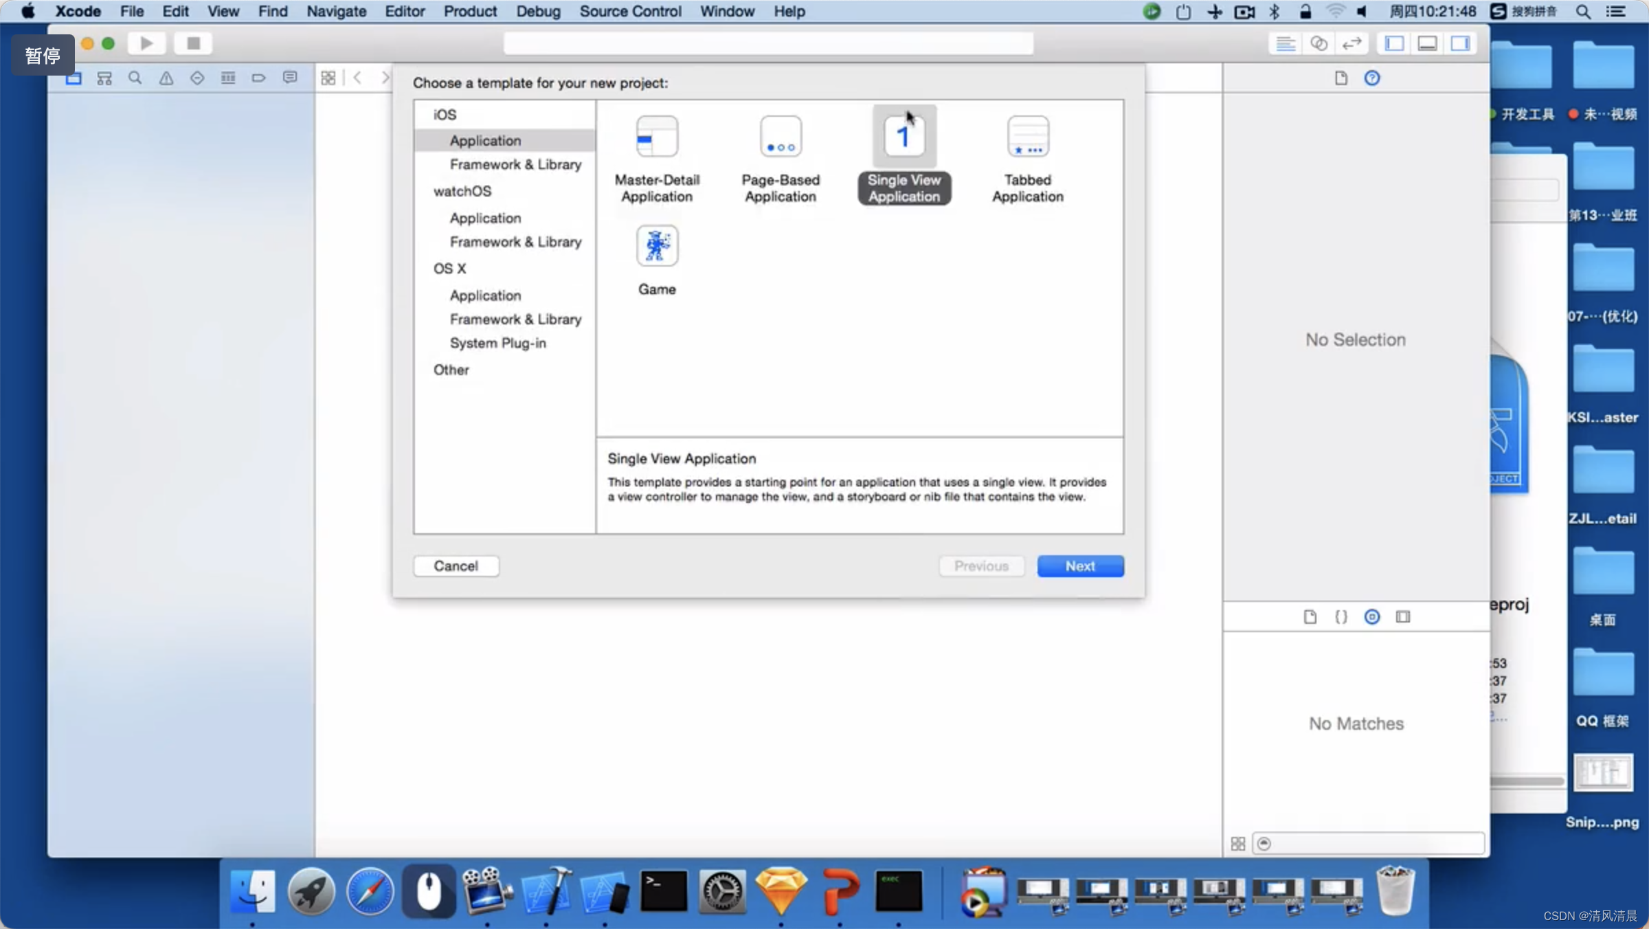Toggle library icon grid view
The height and width of the screenshot is (929, 1649).
[x=1238, y=844]
